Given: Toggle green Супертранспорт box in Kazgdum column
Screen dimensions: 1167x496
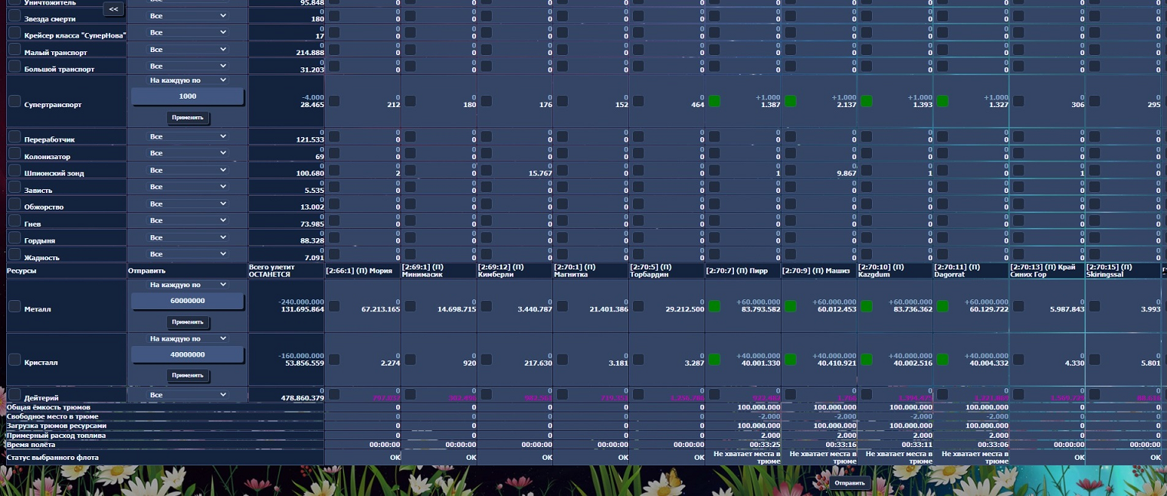Looking at the screenshot, I should (867, 101).
